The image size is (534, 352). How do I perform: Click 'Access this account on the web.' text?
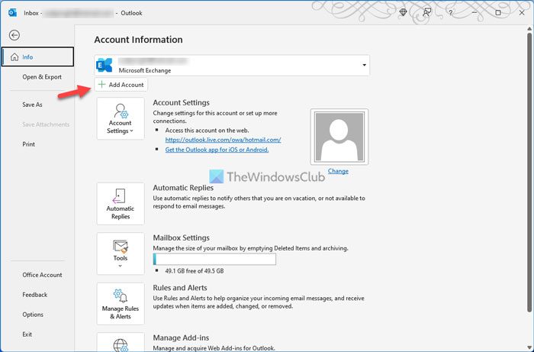pos(207,130)
